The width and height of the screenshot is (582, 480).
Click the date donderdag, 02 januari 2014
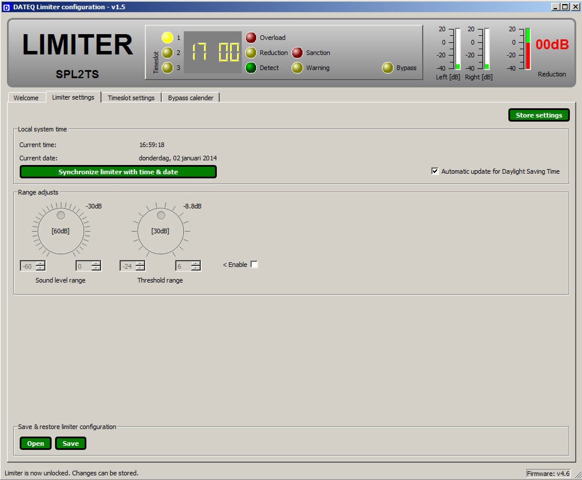coord(178,158)
